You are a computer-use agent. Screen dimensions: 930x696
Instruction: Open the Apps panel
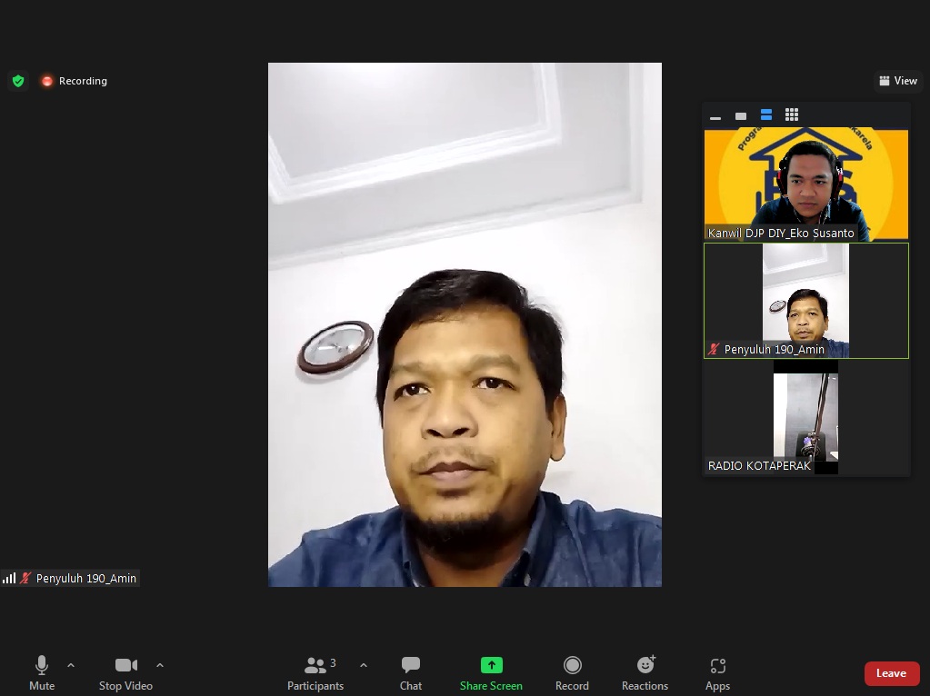(717, 673)
